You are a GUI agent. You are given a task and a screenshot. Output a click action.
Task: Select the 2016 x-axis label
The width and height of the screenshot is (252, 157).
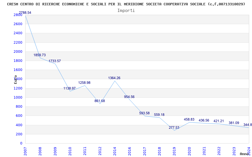coord(129,151)
